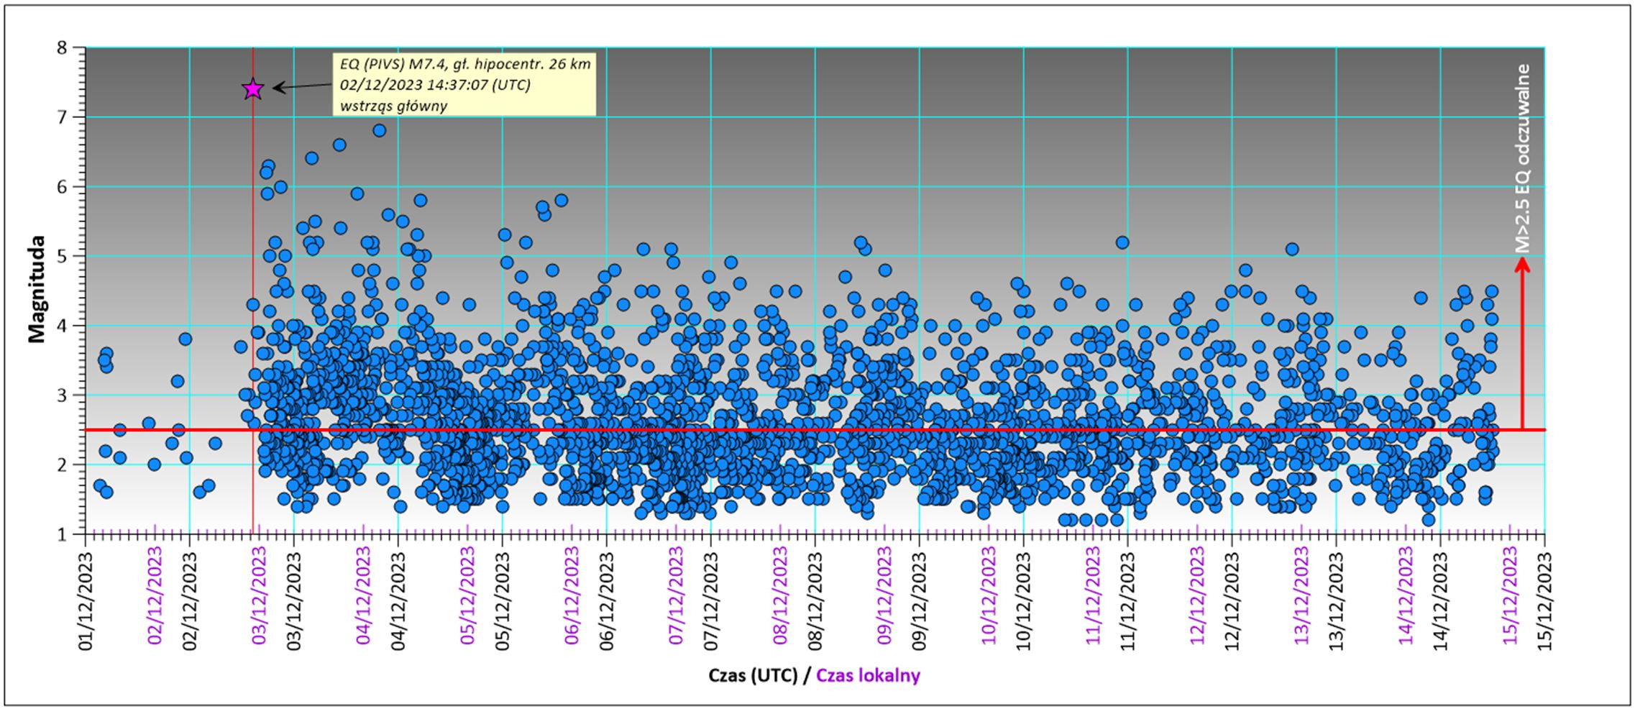1635x709 pixels.
Task: Select the purple 08/12/2023 local date label
Action: (780, 596)
